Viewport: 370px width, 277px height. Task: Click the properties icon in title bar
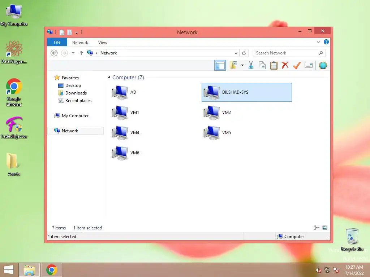61,32
